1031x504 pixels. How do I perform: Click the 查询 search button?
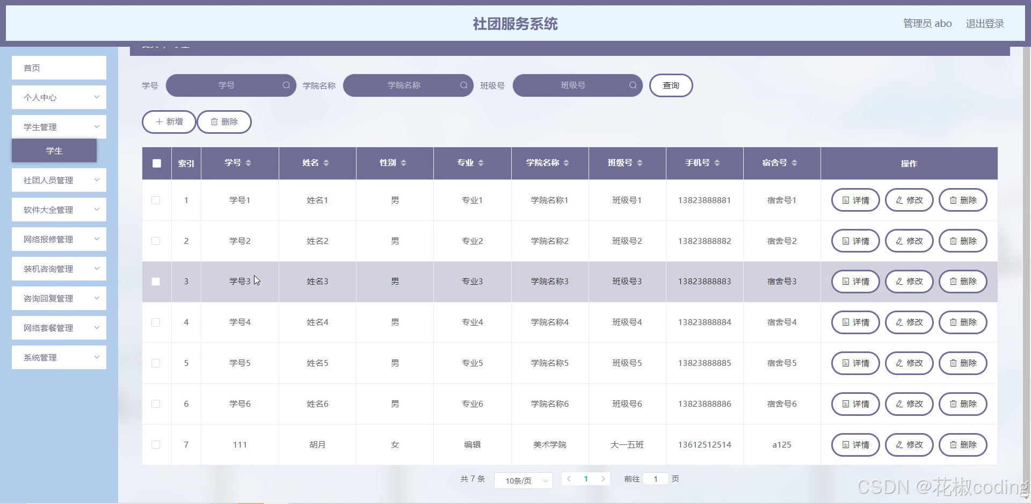(x=671, y=85)
